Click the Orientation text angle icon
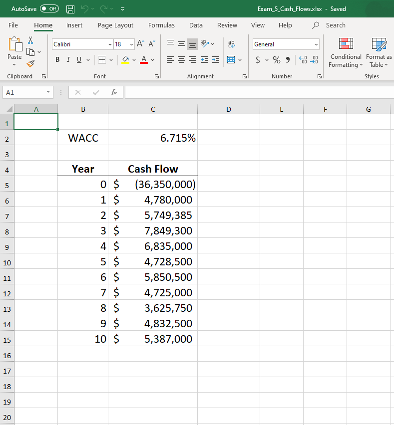 coord(205,43)
